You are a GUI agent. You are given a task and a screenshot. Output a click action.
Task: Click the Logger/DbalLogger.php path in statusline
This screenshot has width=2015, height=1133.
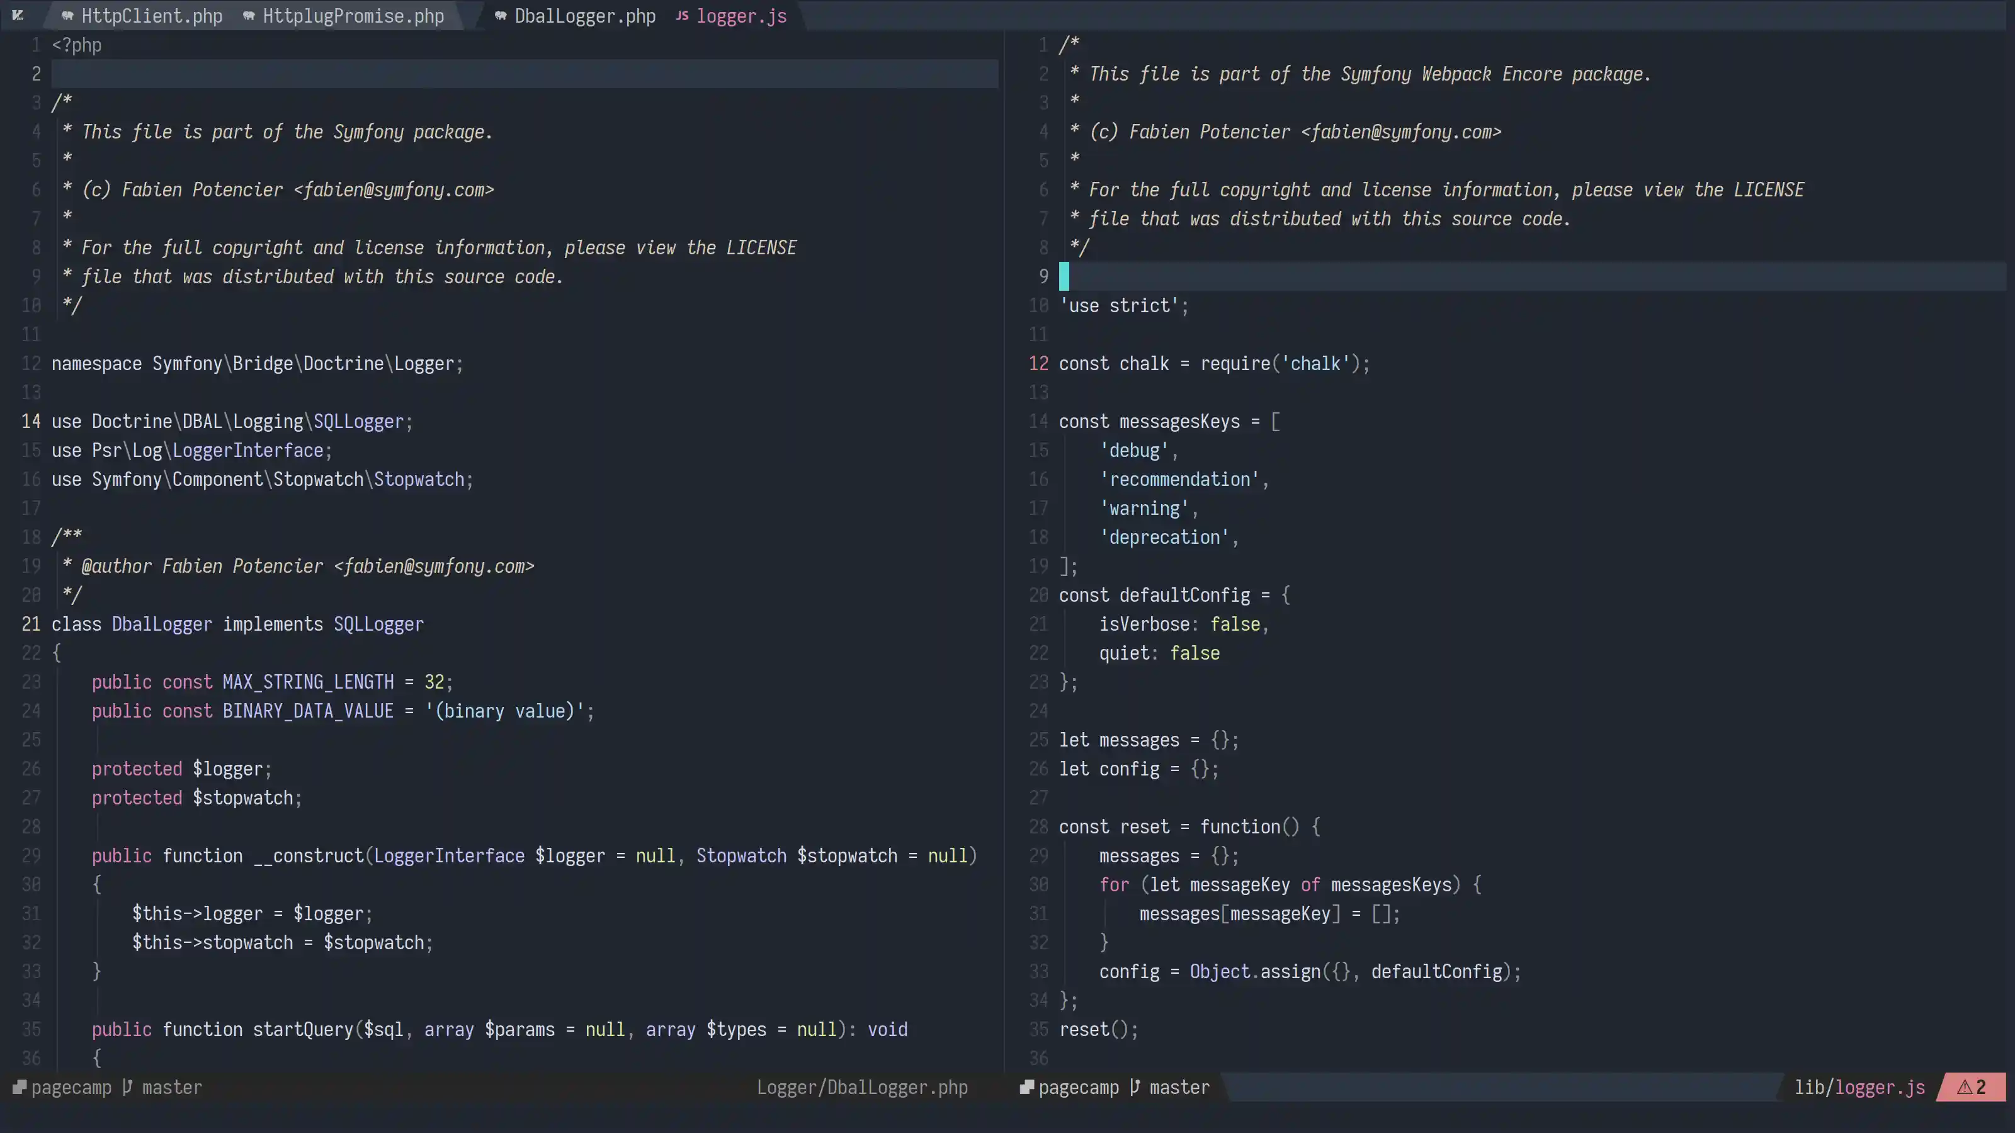(x=862, y=1087)
